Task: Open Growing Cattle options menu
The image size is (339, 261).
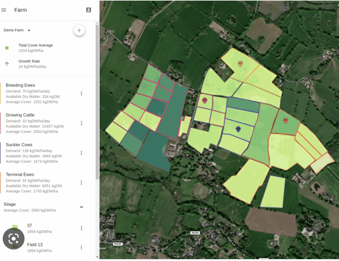Action: [81, 123]
